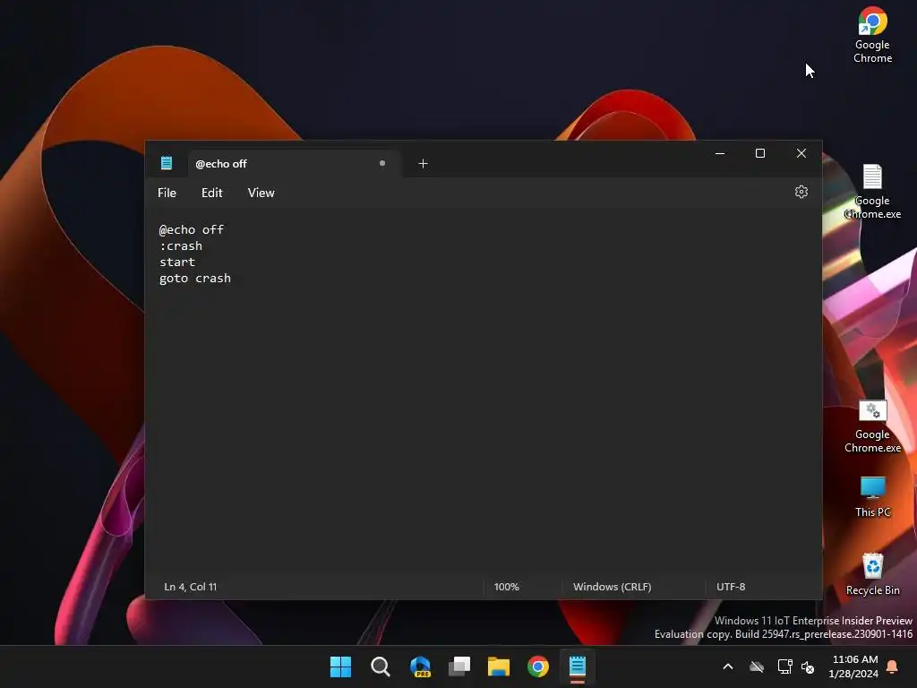Screen dimensions: 917x688
Task: Maximize the Notepad window
Action: point(760,153)
